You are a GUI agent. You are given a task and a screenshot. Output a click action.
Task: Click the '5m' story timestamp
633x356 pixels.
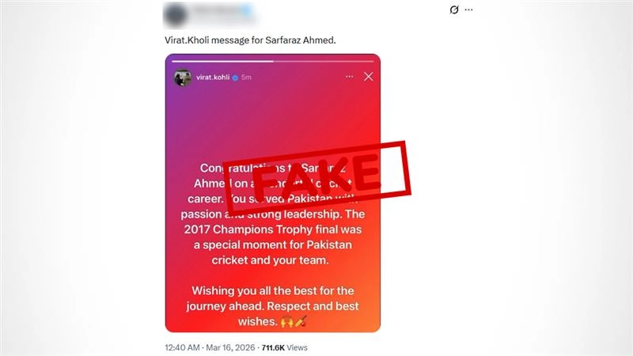click(x=246, y=78)
